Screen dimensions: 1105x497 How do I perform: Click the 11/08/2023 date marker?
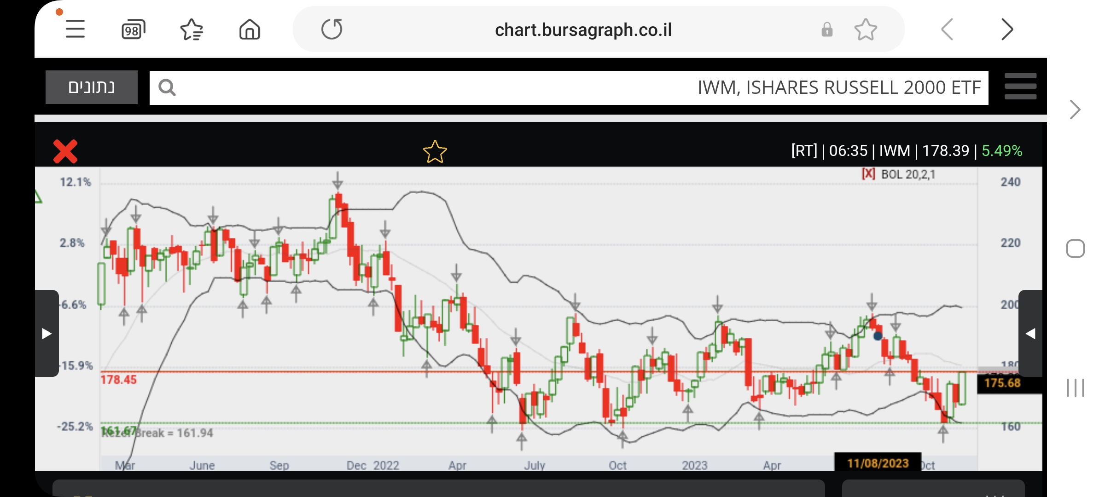pyautogui.click(x=878, y=462)
